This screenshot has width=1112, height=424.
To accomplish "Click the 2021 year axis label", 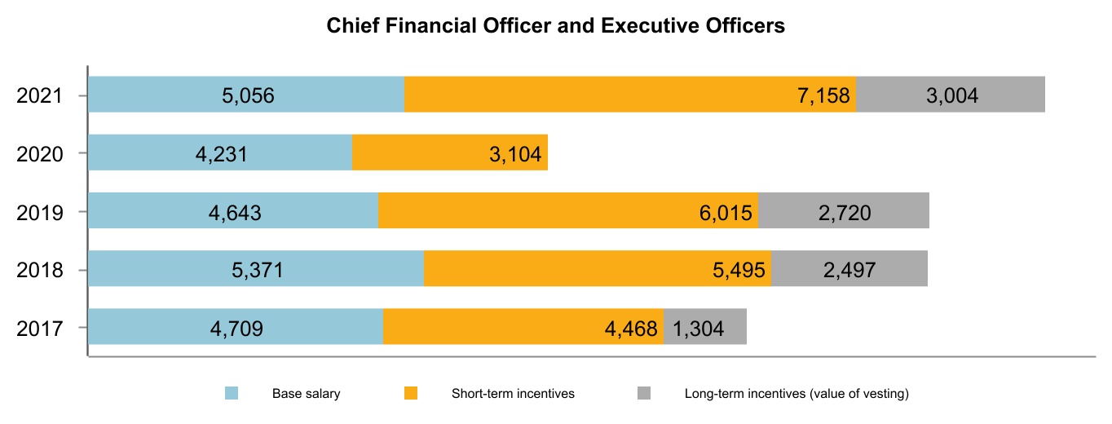I will coord(40,95).
